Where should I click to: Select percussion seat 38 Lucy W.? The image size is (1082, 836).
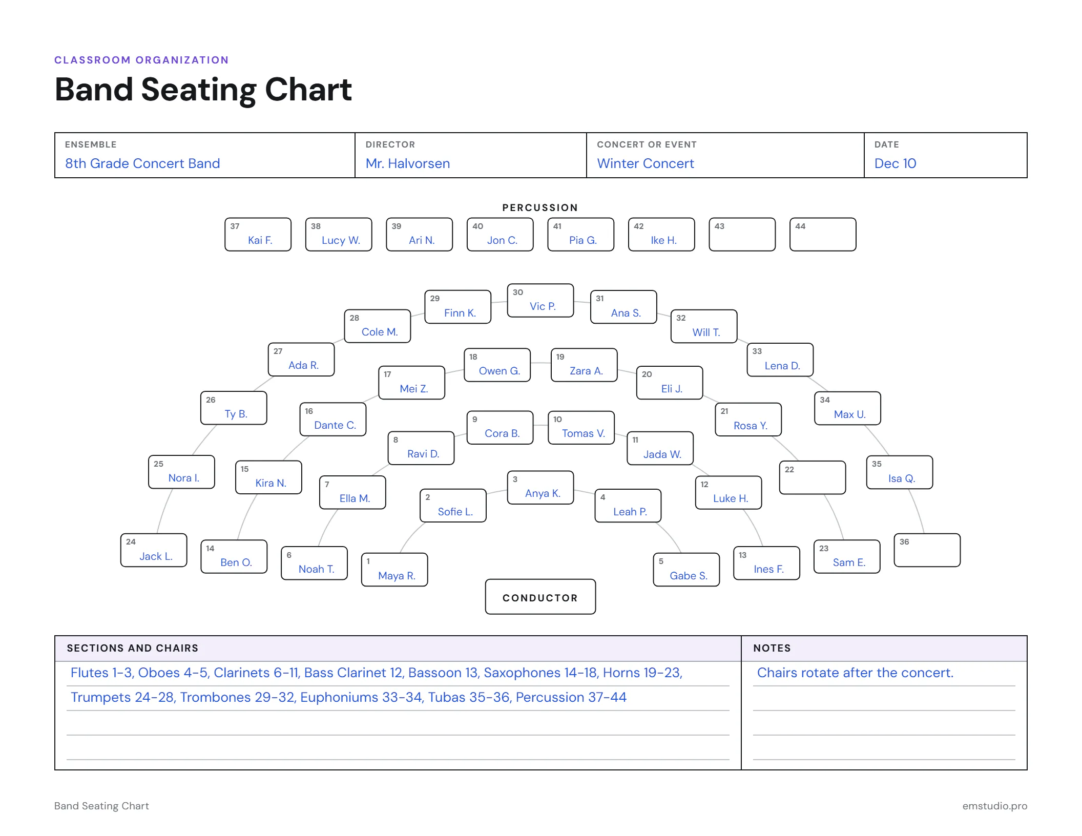(x=339, y=235)
